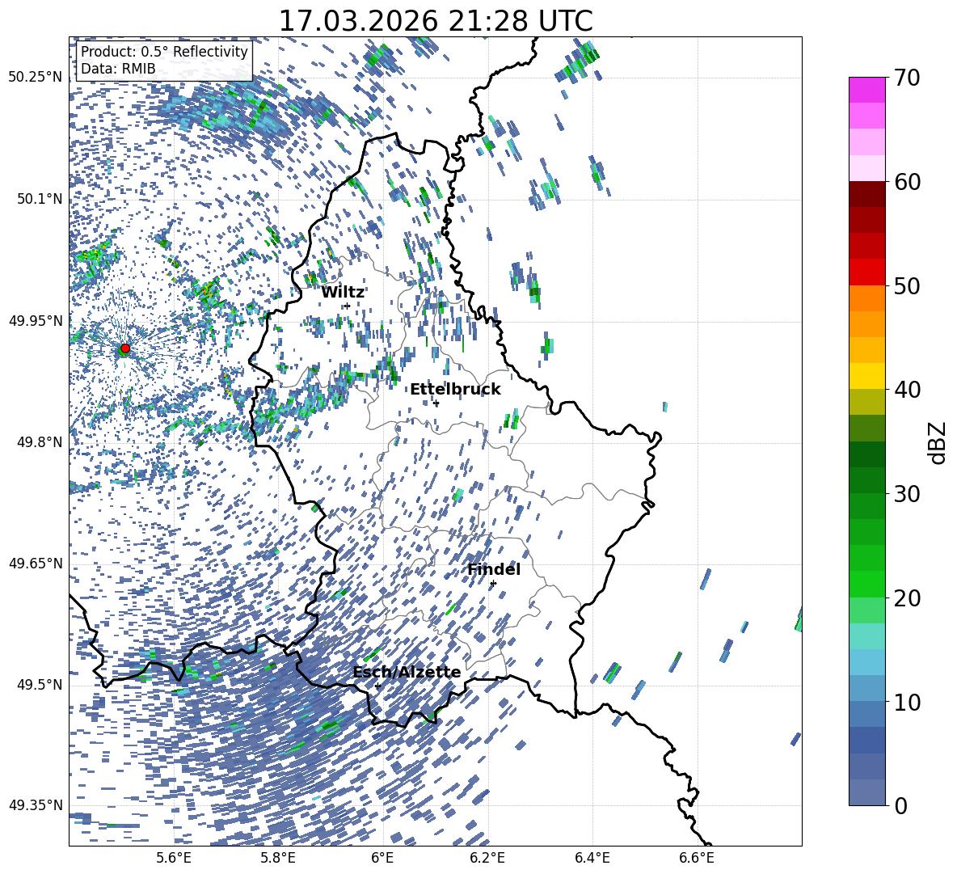Select the Findel label on the map
The image size is (957, 874).
tap(494, 570)
